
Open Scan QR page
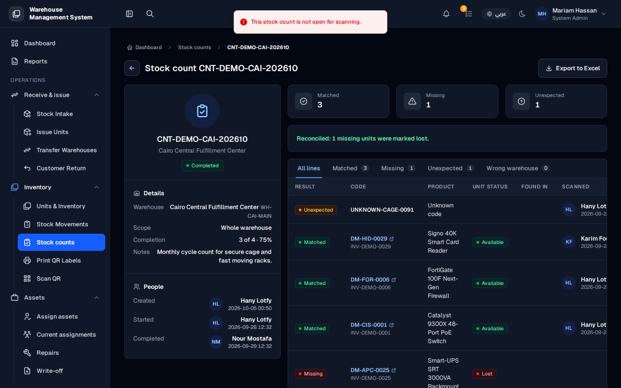click(x=61, y=278)
